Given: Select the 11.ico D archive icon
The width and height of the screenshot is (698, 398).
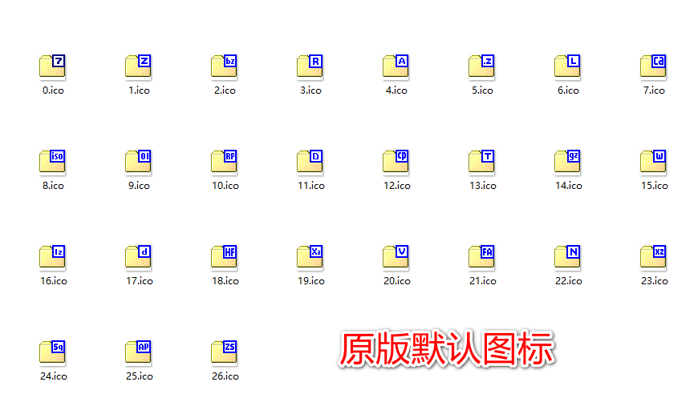Looking at the screenshot, I should (310, 162).
